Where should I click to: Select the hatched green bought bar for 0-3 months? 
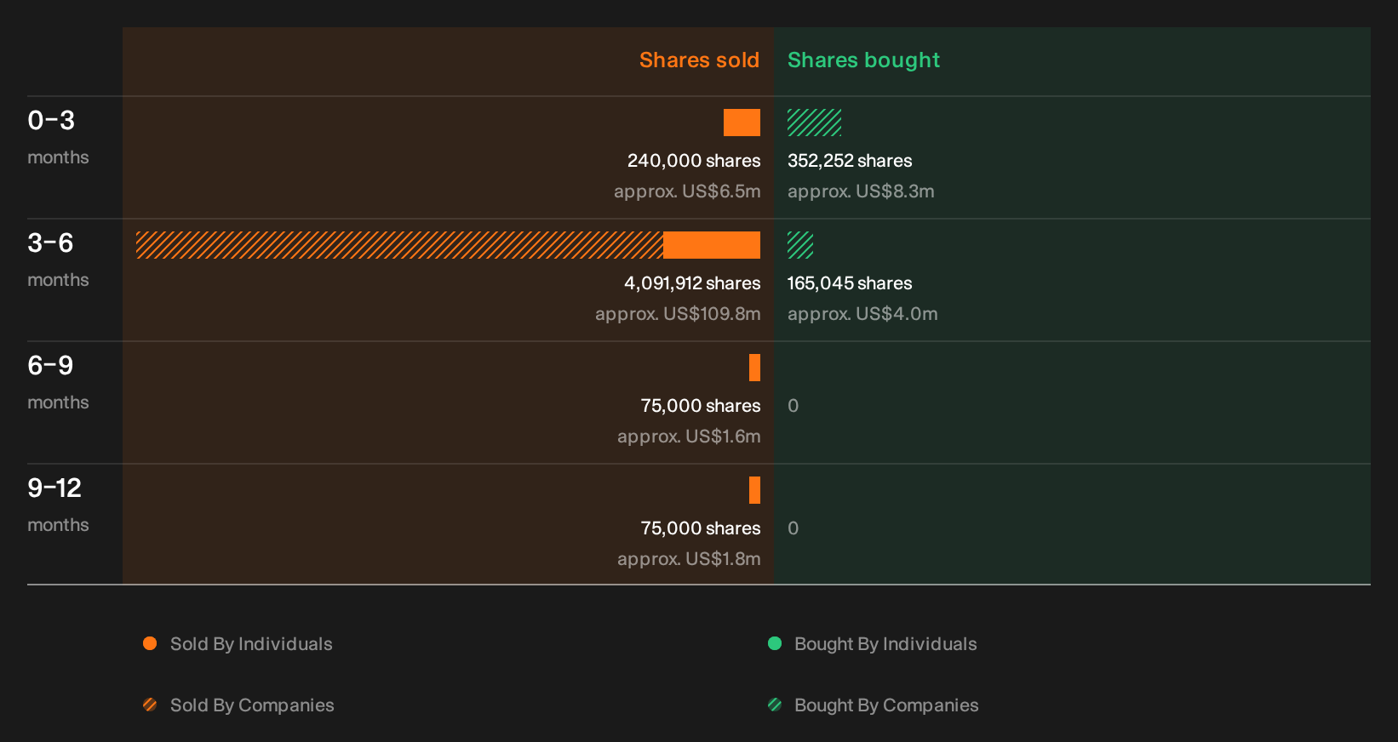pyautogui.click(x=815, y=123)
